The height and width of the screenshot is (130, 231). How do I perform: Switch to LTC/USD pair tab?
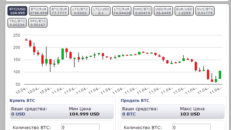pos(101,11)
